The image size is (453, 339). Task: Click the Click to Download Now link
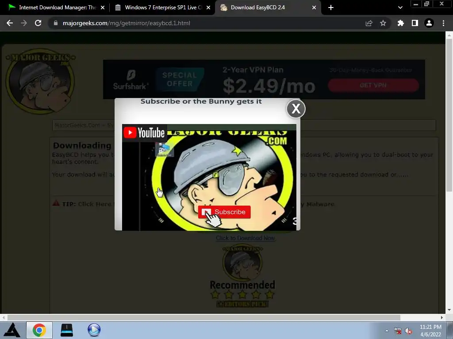246,238
